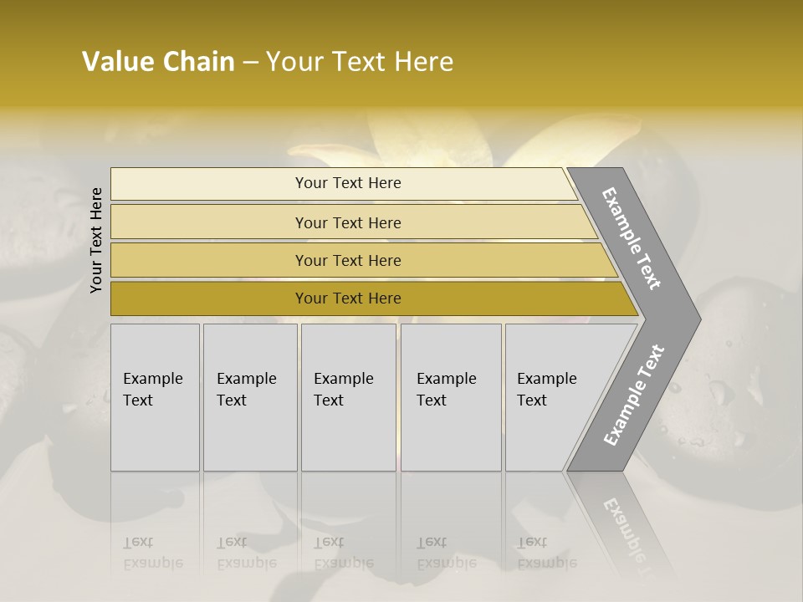Select the third 'Example Text' gray box
803x602 pixels.
[x=347, y=397]
